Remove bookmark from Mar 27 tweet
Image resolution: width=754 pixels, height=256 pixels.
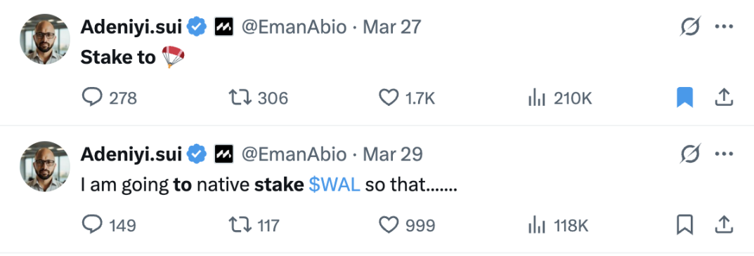[x=684, y=97]
